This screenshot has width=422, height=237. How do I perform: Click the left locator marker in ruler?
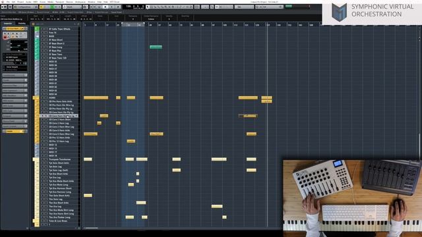coord(122,24)
